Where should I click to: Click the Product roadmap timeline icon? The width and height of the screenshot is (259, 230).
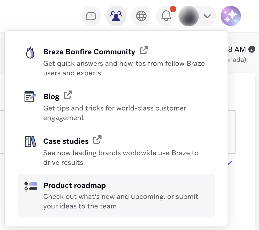[31, 186]
